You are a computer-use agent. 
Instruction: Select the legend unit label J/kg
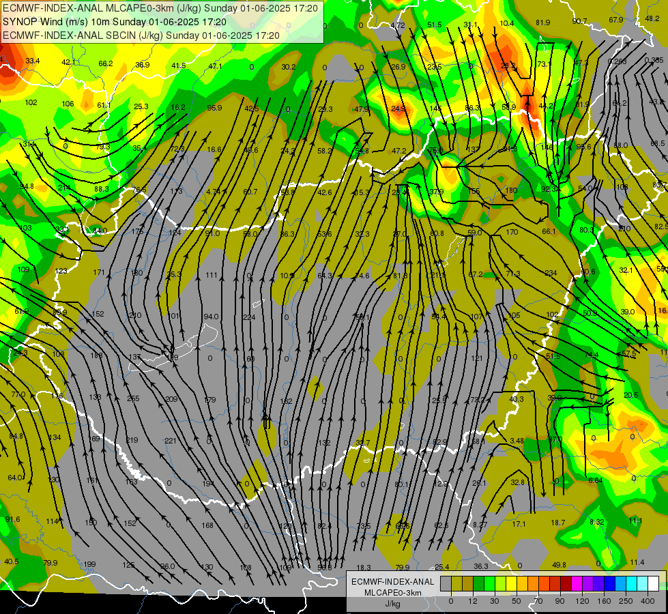(392, 604)
